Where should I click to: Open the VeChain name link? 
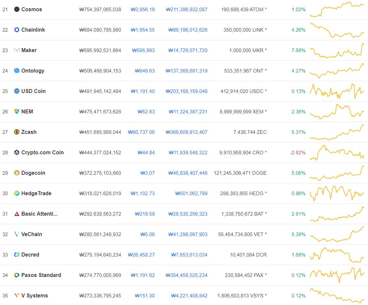(x=32, y=234)
